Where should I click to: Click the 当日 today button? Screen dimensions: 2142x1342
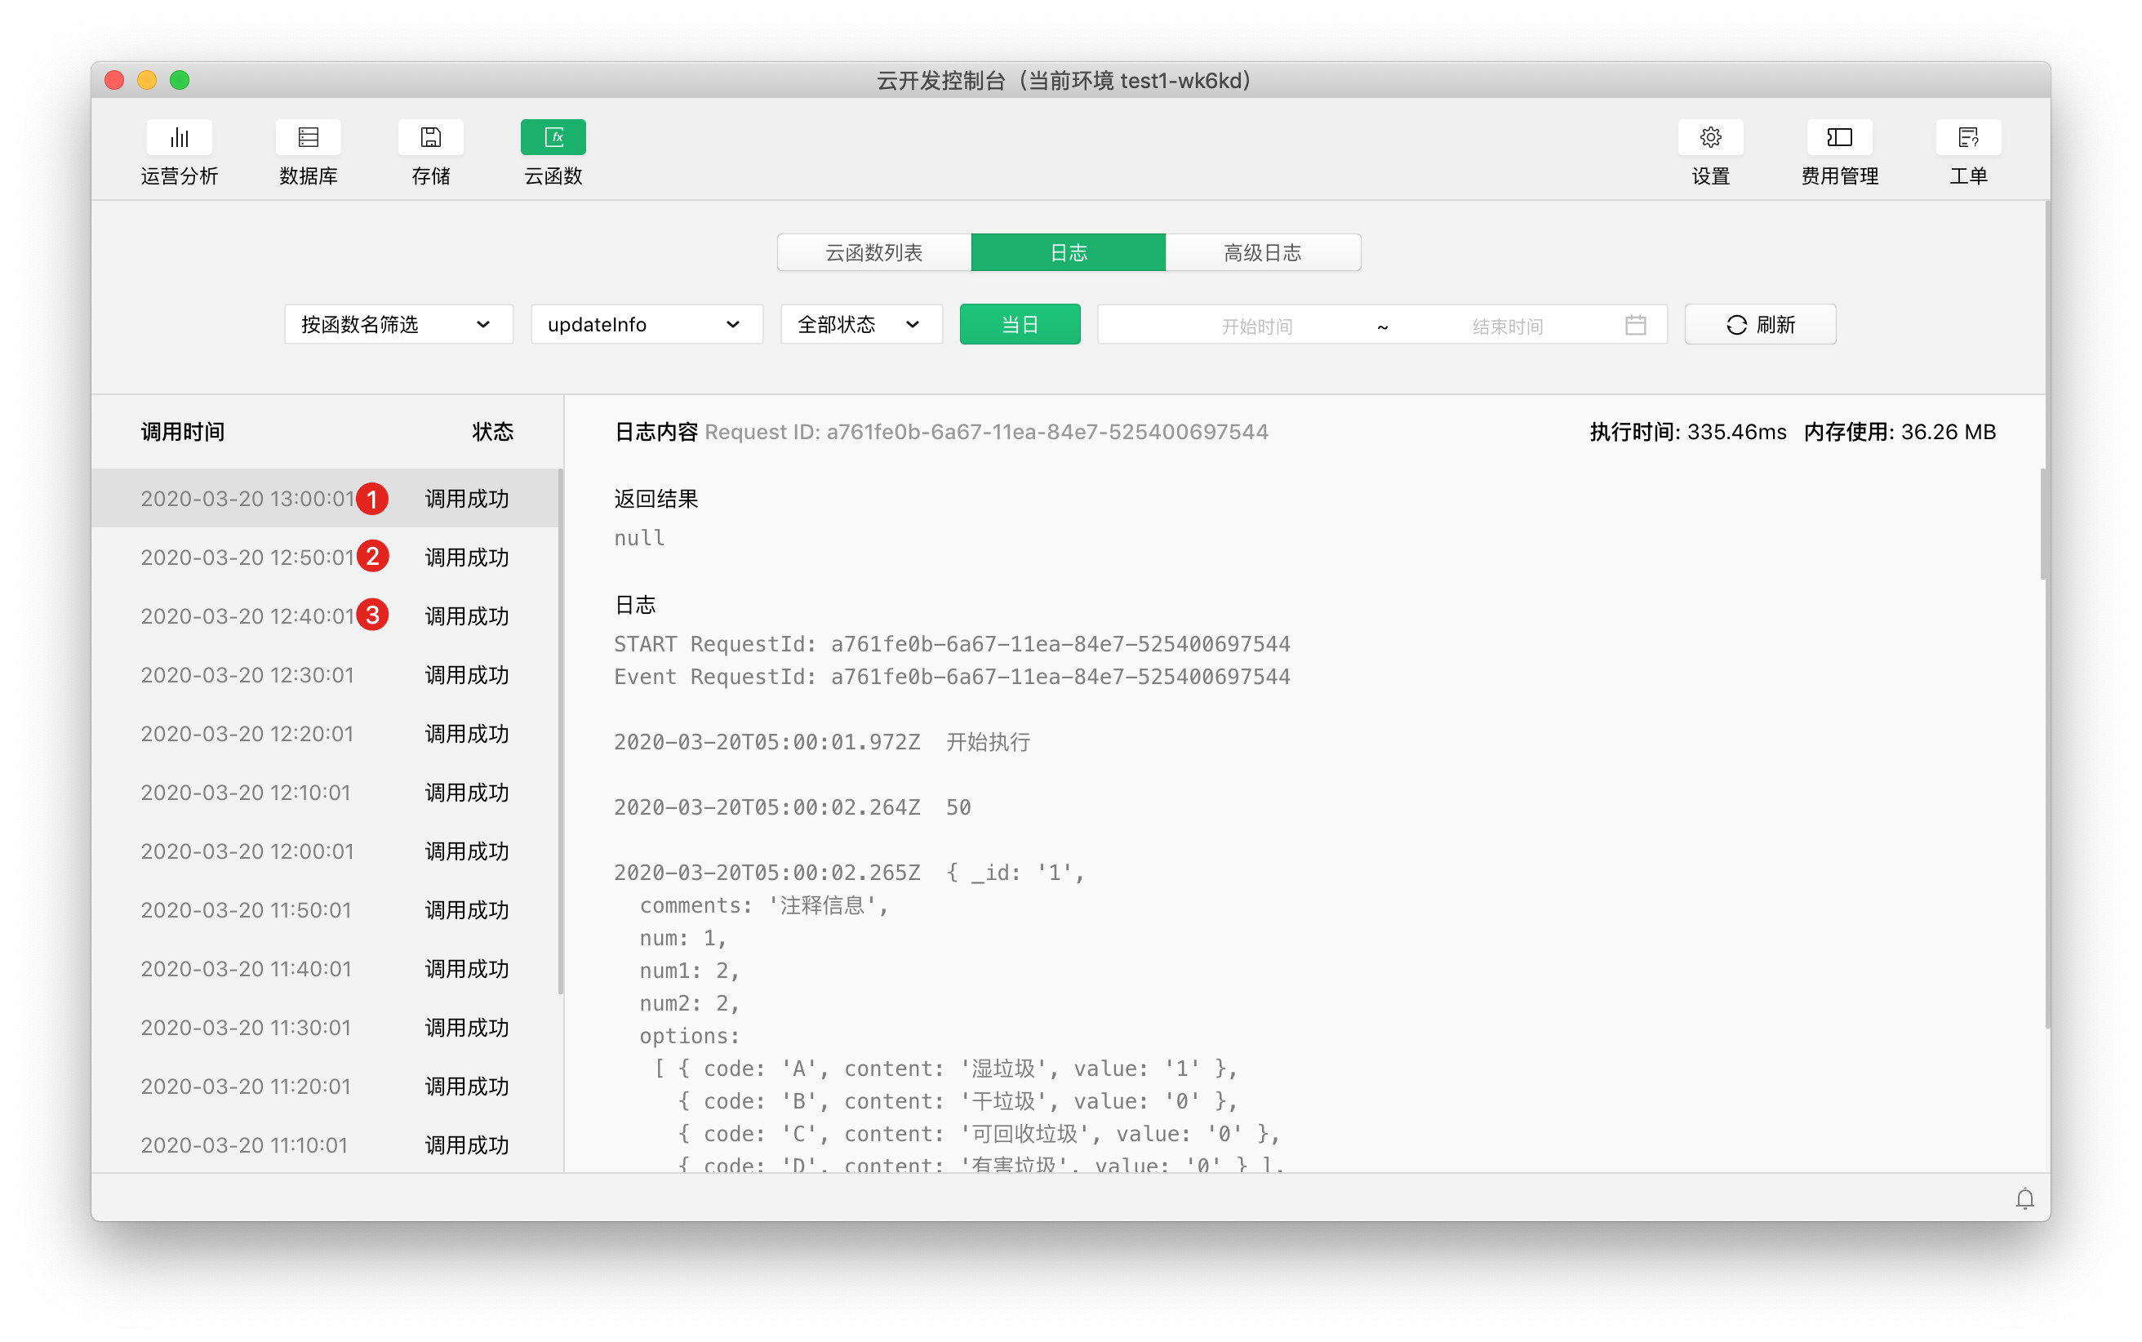(x=1019, y=325)
